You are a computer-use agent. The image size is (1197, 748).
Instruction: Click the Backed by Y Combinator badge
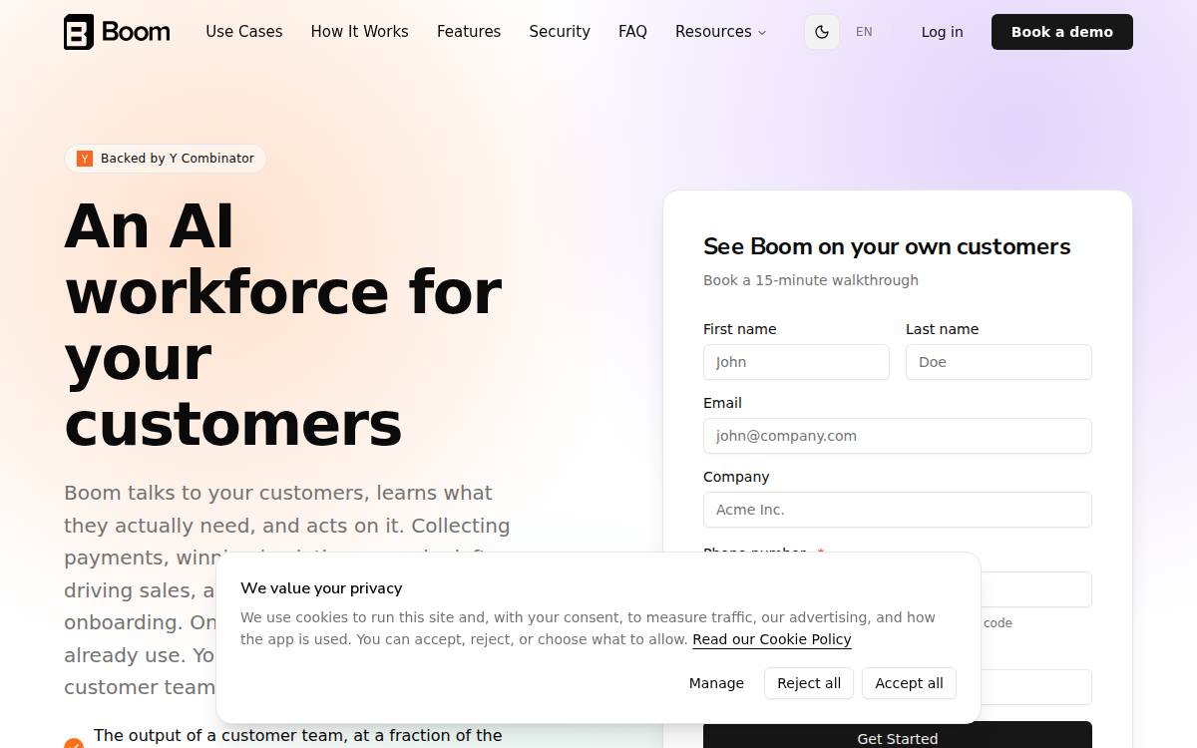click(x=166, y=159)
